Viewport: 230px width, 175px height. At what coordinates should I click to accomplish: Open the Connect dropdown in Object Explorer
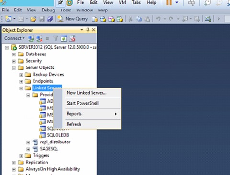click(14, 38)
